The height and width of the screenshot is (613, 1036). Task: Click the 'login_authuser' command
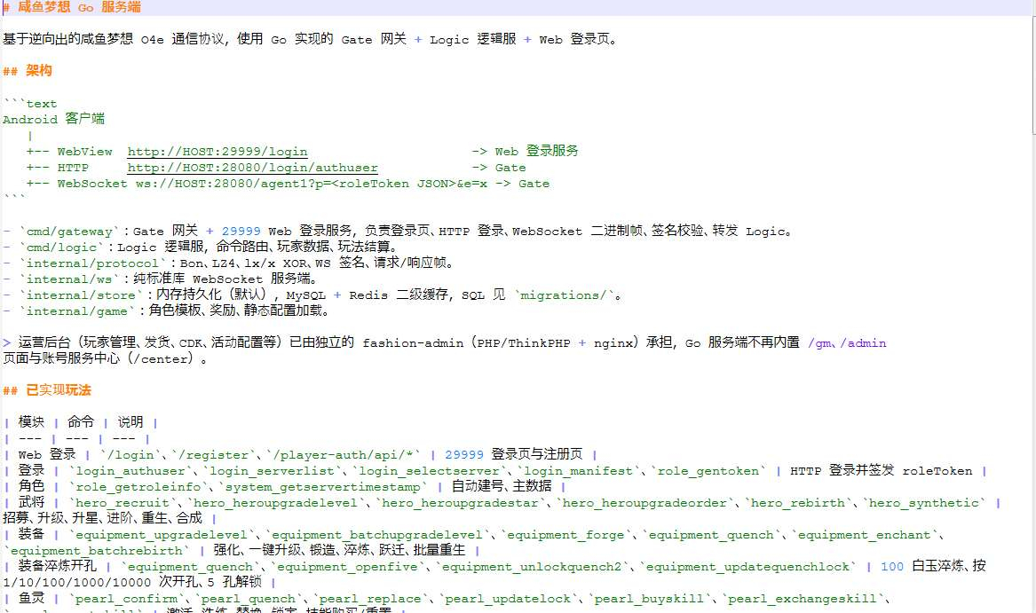pos(130,470)
